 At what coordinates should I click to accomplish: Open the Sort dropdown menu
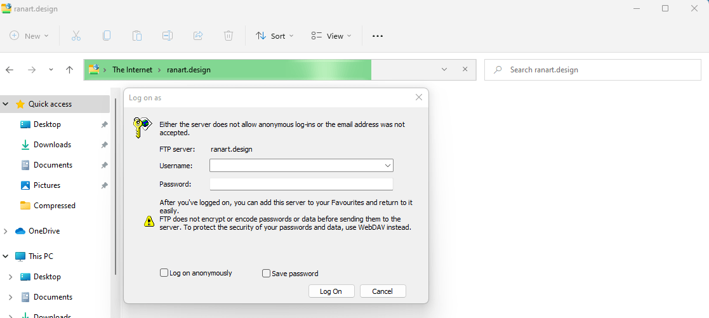(x=275, y=36)
